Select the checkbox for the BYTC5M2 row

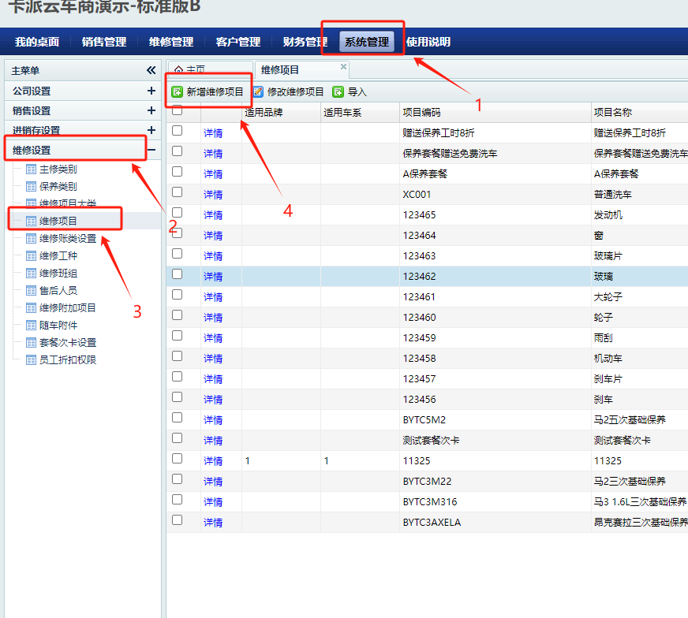tap(178, 418)
